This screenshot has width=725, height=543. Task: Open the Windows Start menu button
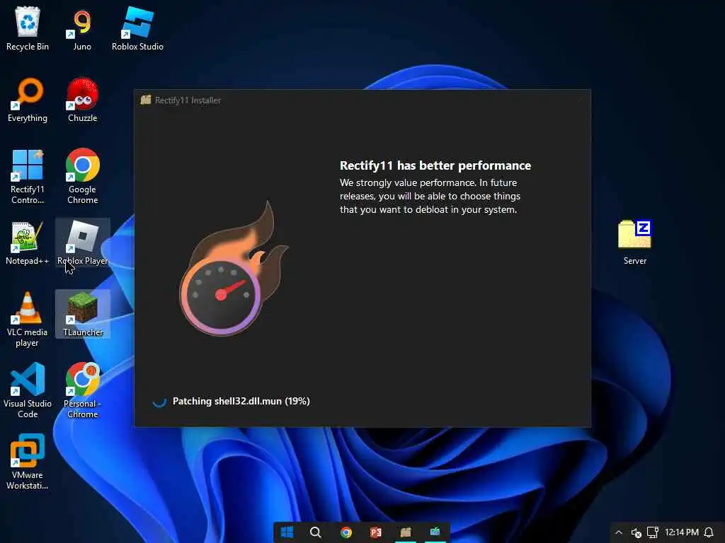click(x=287, y=532)
